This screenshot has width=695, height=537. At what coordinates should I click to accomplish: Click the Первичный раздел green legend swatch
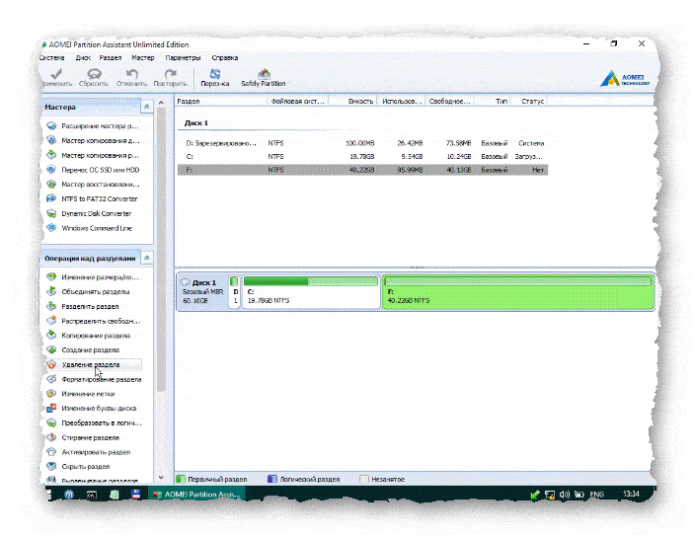tap(181, 479)
